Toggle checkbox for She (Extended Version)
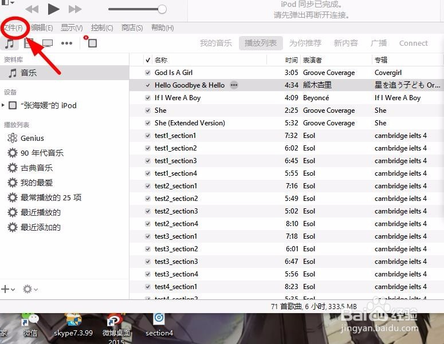This screenshot has height=344, width=444. coord(148,123)
